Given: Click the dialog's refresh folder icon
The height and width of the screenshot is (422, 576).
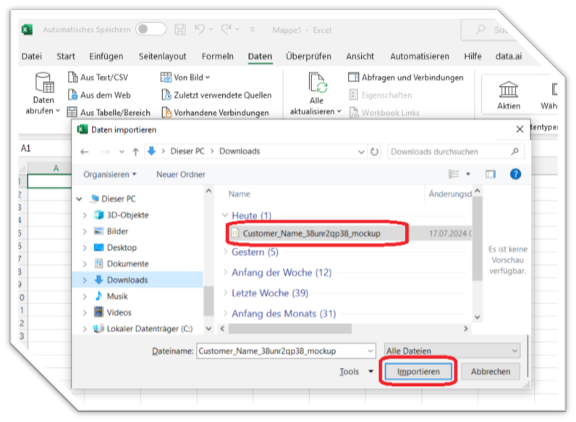Looking at the screenshot, I should pos(374,152).
